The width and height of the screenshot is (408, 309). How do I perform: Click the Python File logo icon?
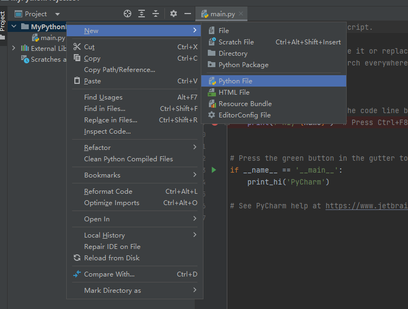click(x=212, y=81)
